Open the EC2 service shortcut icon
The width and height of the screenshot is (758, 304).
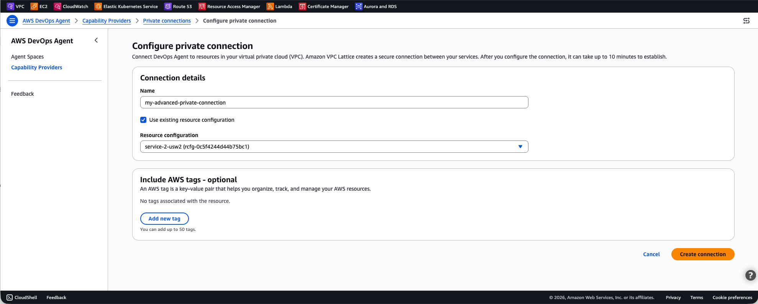pos(34,7)
